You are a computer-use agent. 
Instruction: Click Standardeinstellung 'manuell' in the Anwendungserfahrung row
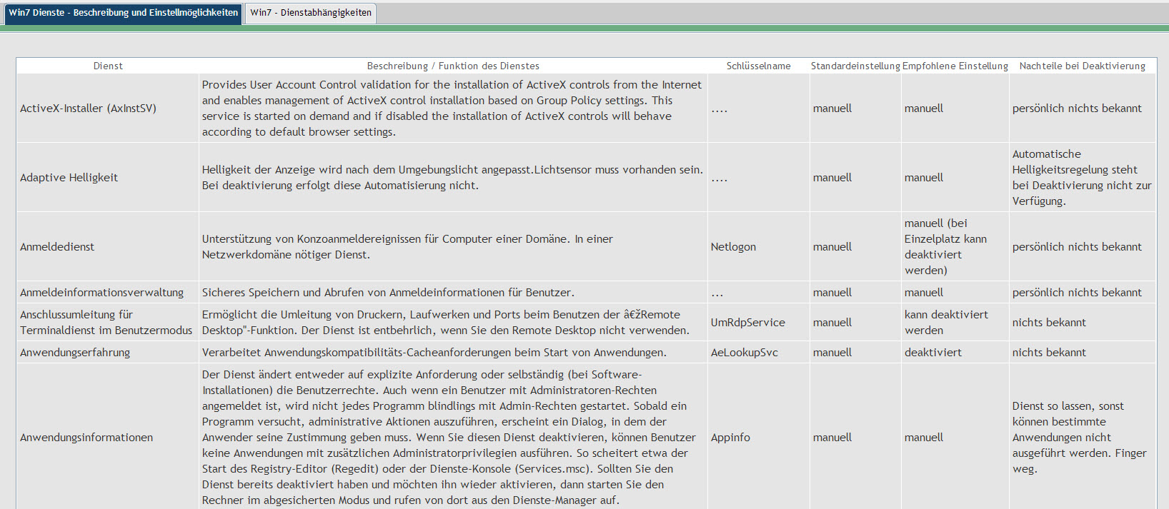832,353
